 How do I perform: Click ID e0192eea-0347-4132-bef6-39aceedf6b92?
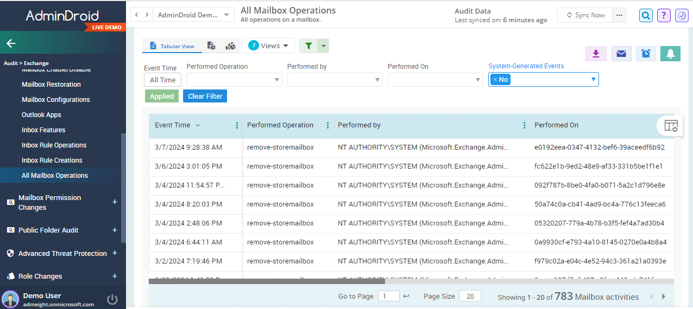[x=600, y=147]
